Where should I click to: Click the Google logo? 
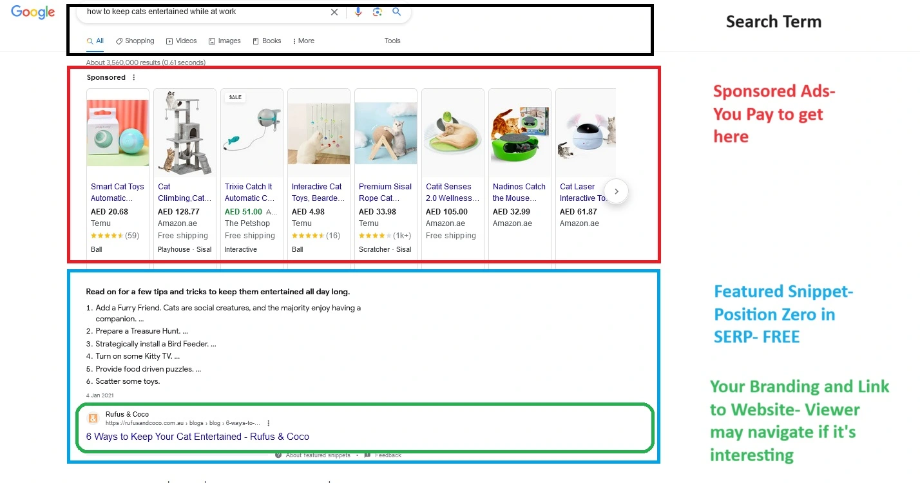[33, 12]
